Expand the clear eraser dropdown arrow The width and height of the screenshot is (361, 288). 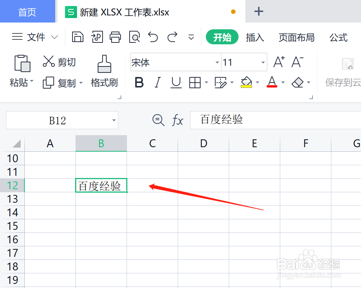[x=308, y=82]
